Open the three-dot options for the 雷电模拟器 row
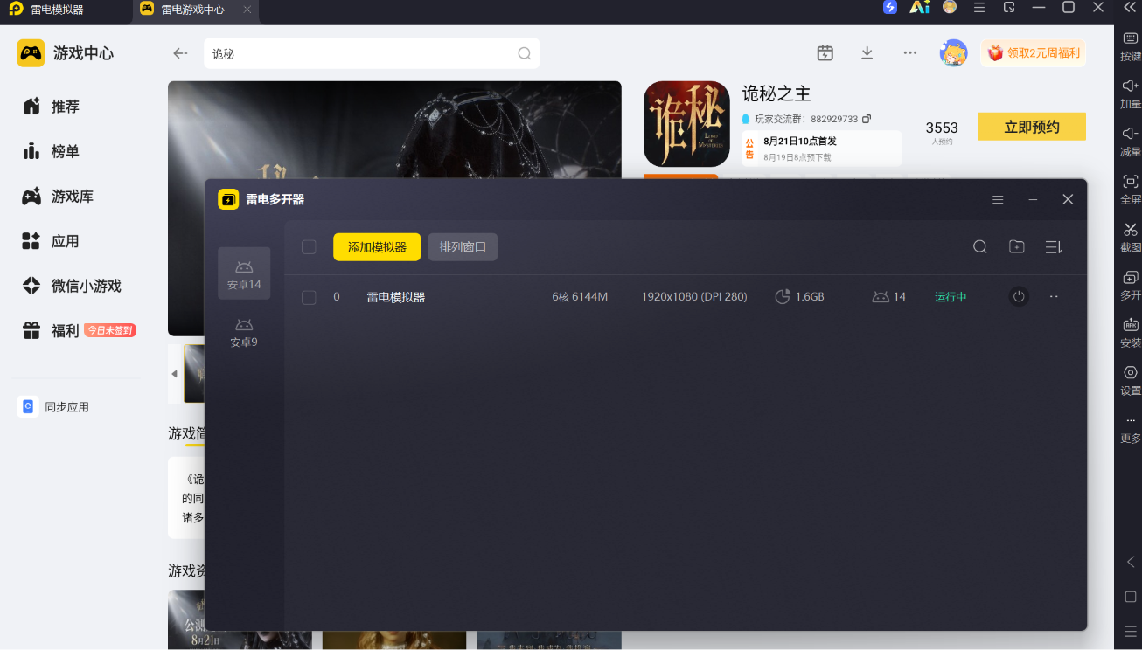 1054,297
